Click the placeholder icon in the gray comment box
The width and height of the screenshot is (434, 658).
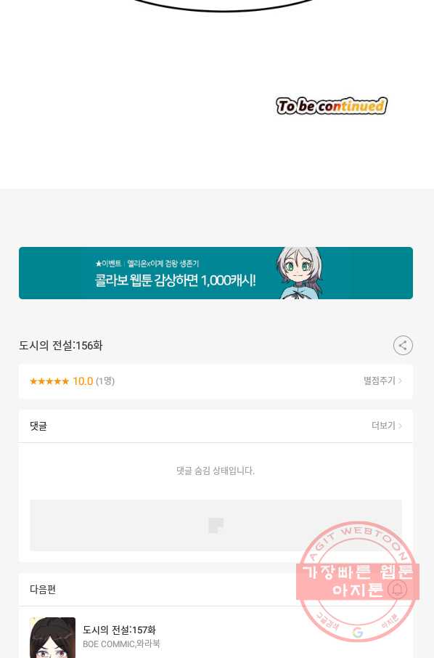click(x=216, y=525)
